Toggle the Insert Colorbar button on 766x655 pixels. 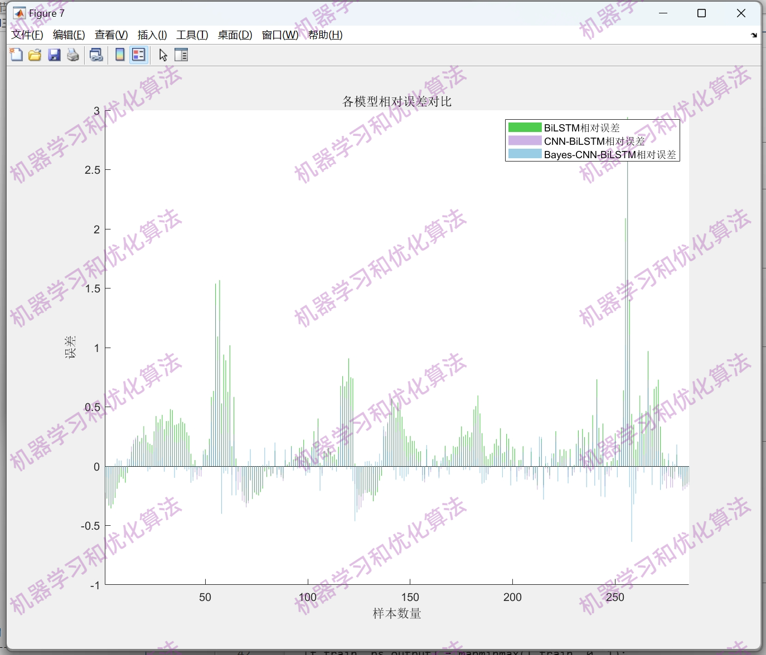tap(119, 55)
